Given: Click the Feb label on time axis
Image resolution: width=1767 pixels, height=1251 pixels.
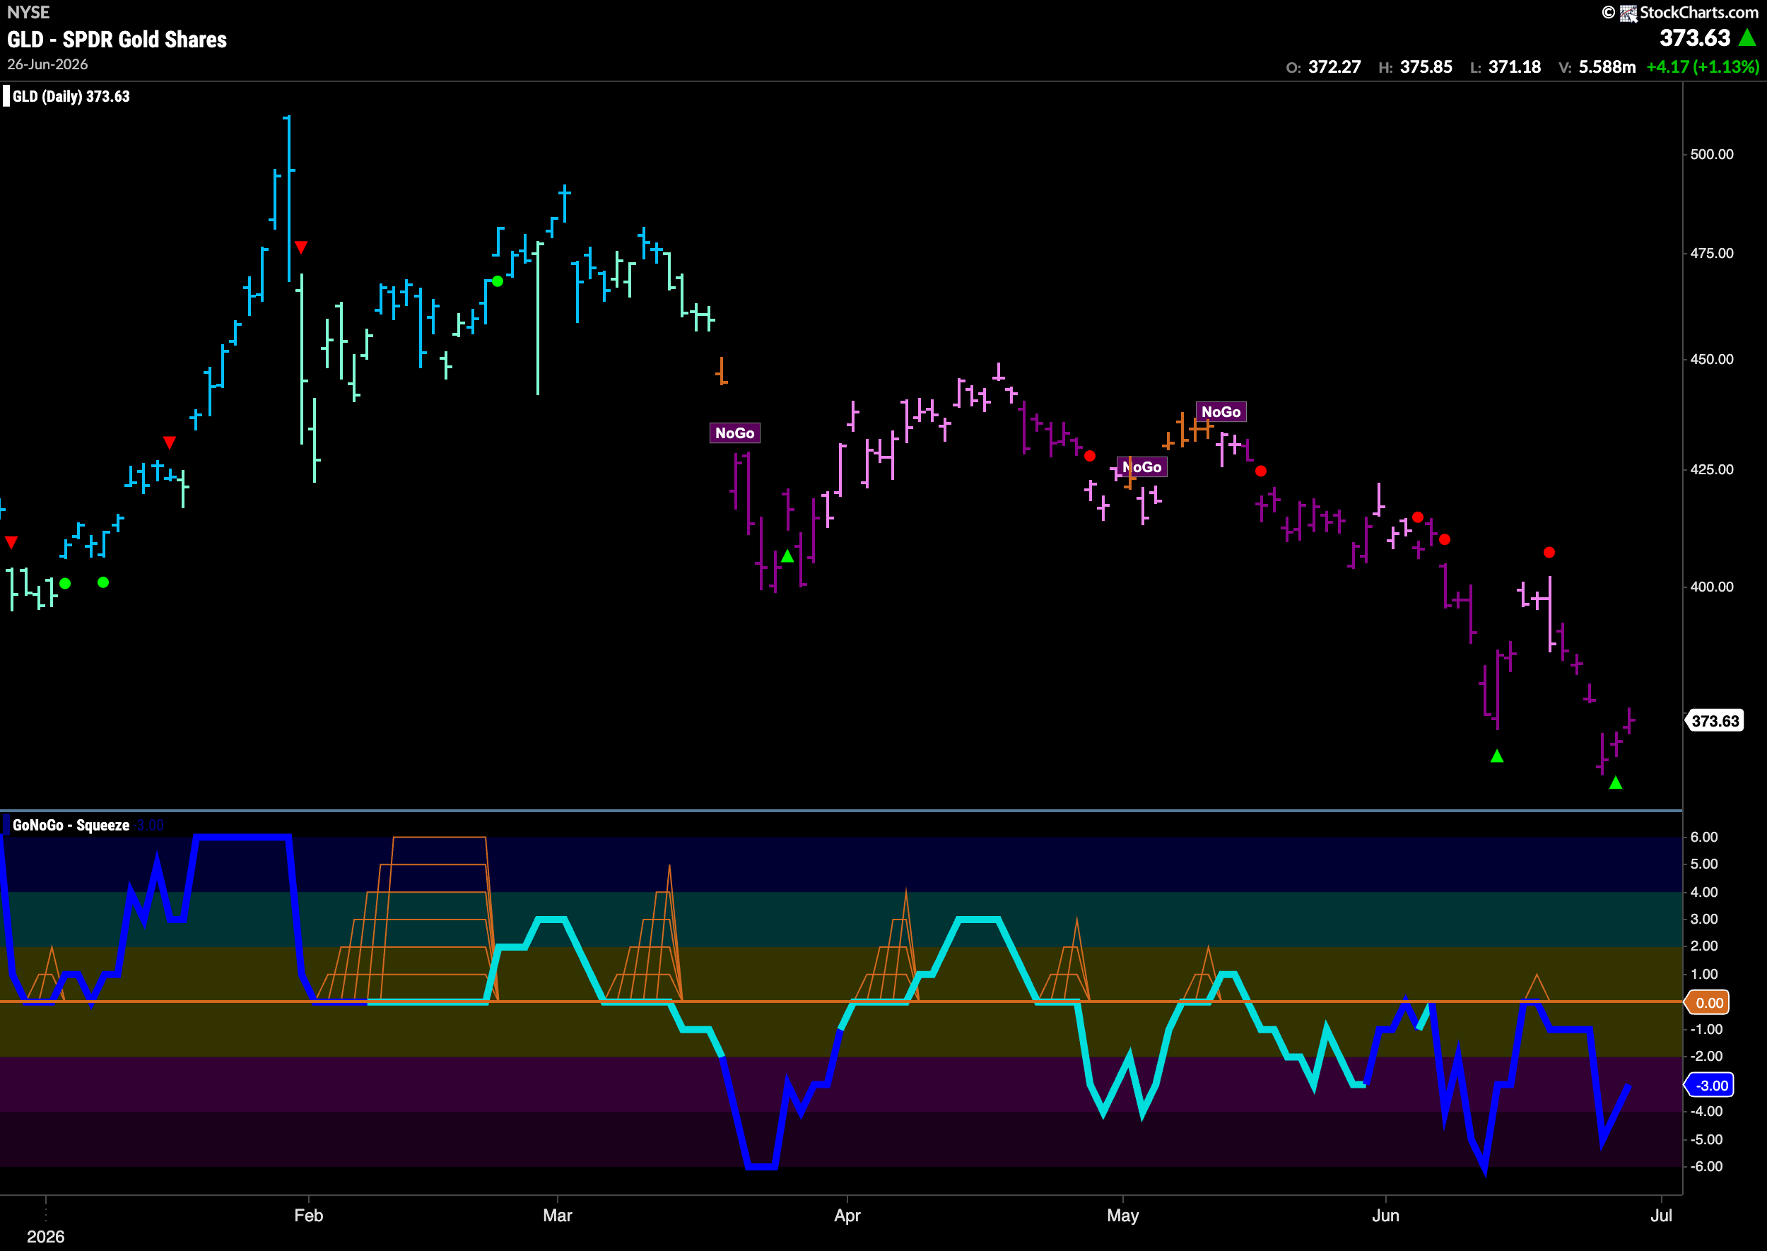Looking at the screenshot, I should (309, 1216).
